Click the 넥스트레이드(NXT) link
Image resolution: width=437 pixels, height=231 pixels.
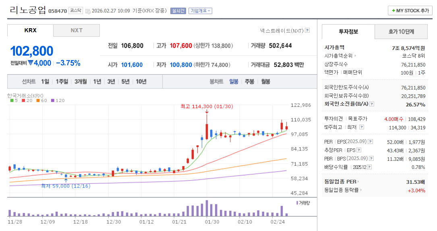coord(282,30)
